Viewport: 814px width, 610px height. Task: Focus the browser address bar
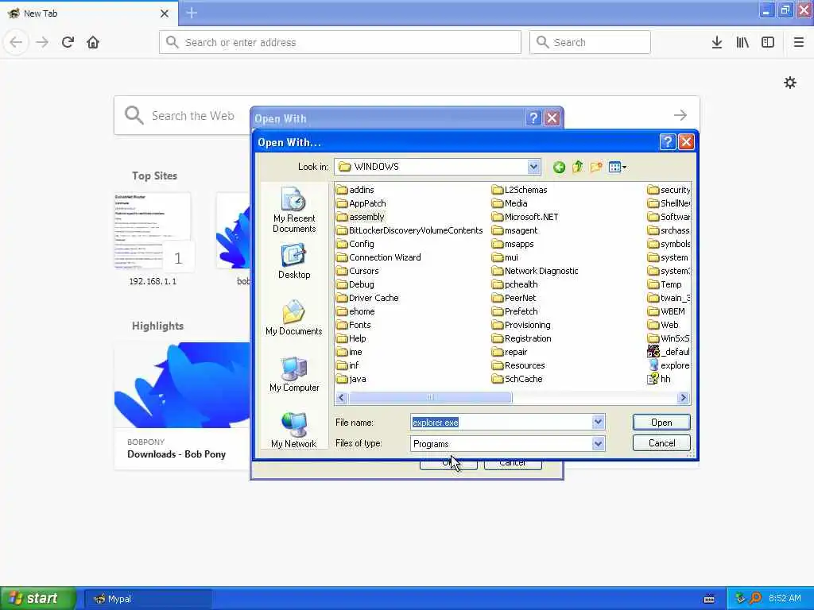(x=340, y=42)
